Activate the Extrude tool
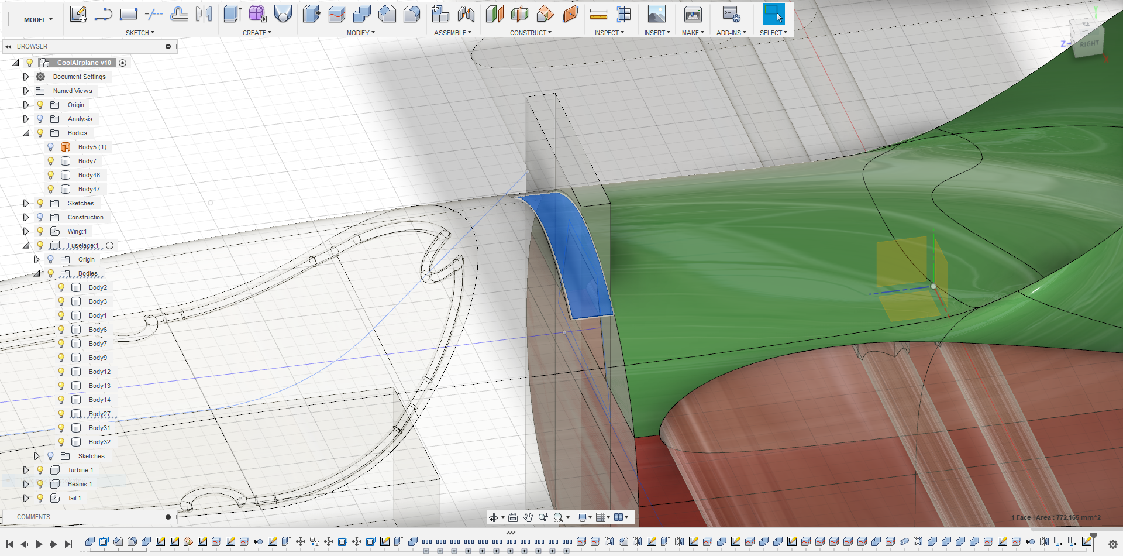This screenshot has width=1123, height=556. click(x=232, y=14)
